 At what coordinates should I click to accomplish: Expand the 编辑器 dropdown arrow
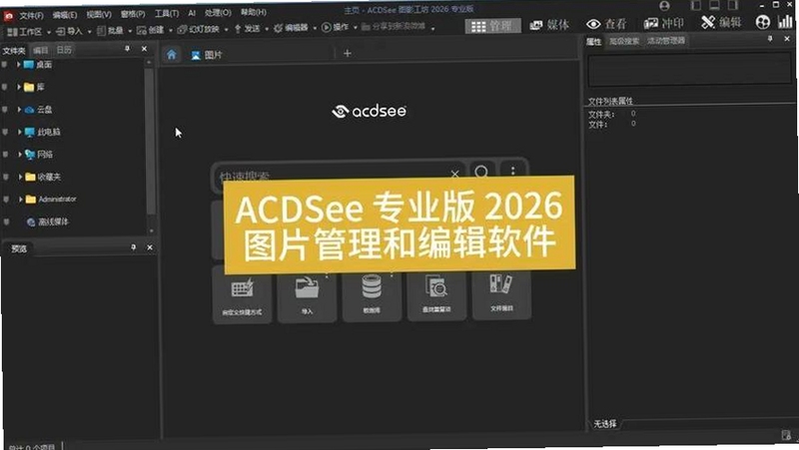click(x=315, y=29)
